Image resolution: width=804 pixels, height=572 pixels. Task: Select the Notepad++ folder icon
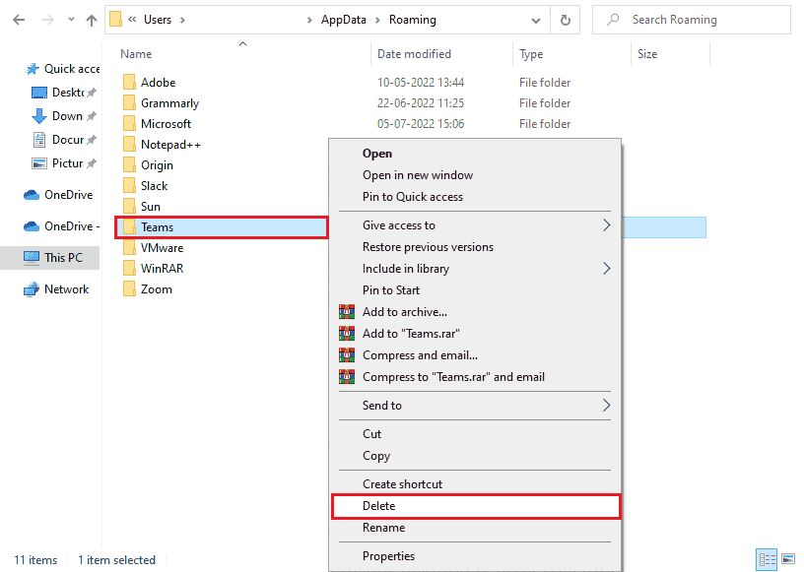tap(129, 144)
